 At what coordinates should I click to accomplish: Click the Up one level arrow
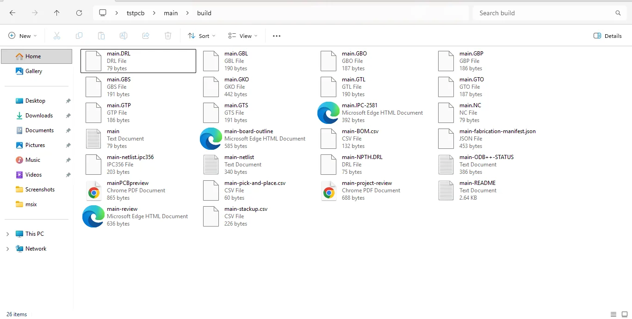(x=57, y=13)
